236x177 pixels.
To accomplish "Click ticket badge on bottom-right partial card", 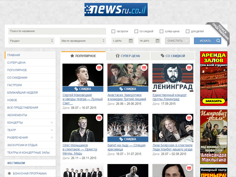I will pyautogui.click(x=189, y=168).
